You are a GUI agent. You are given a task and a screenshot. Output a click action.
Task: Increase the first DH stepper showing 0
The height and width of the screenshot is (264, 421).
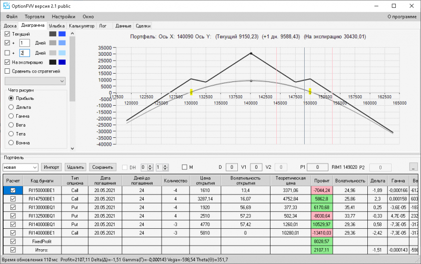(x=151, y=166)
